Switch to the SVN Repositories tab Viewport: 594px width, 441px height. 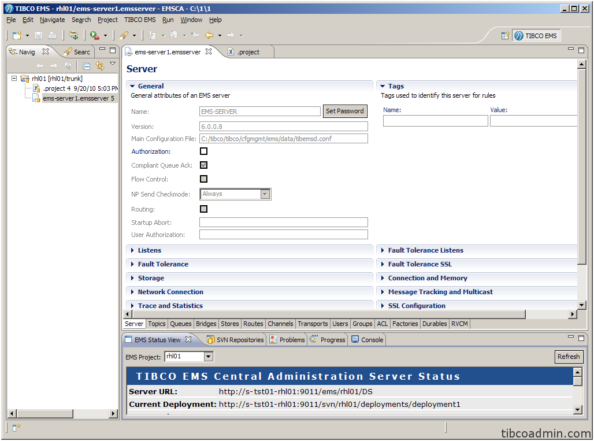tap(235, 339)
